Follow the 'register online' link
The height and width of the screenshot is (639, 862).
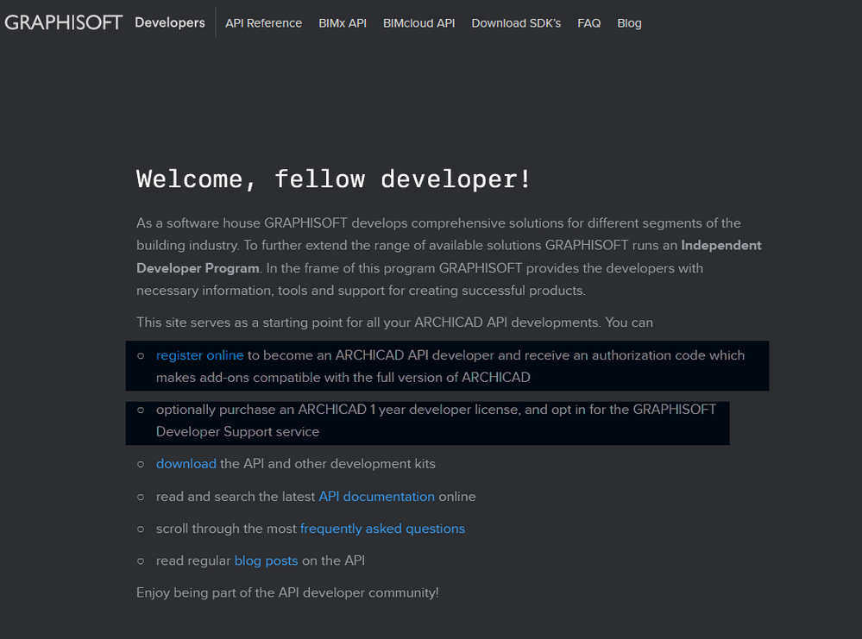(199, 355)
